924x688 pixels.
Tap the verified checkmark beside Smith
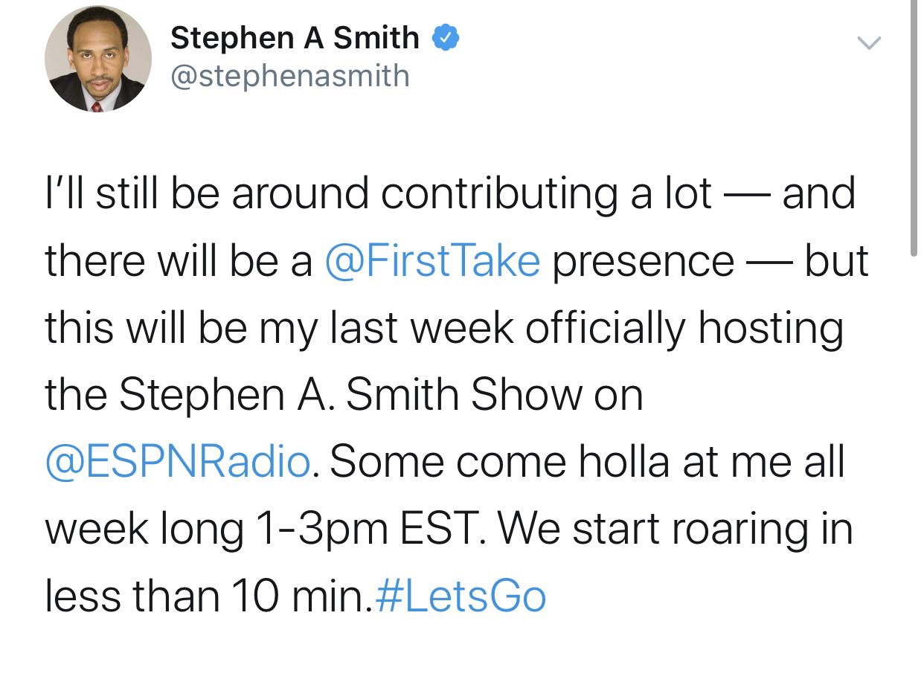coord(445,38)
